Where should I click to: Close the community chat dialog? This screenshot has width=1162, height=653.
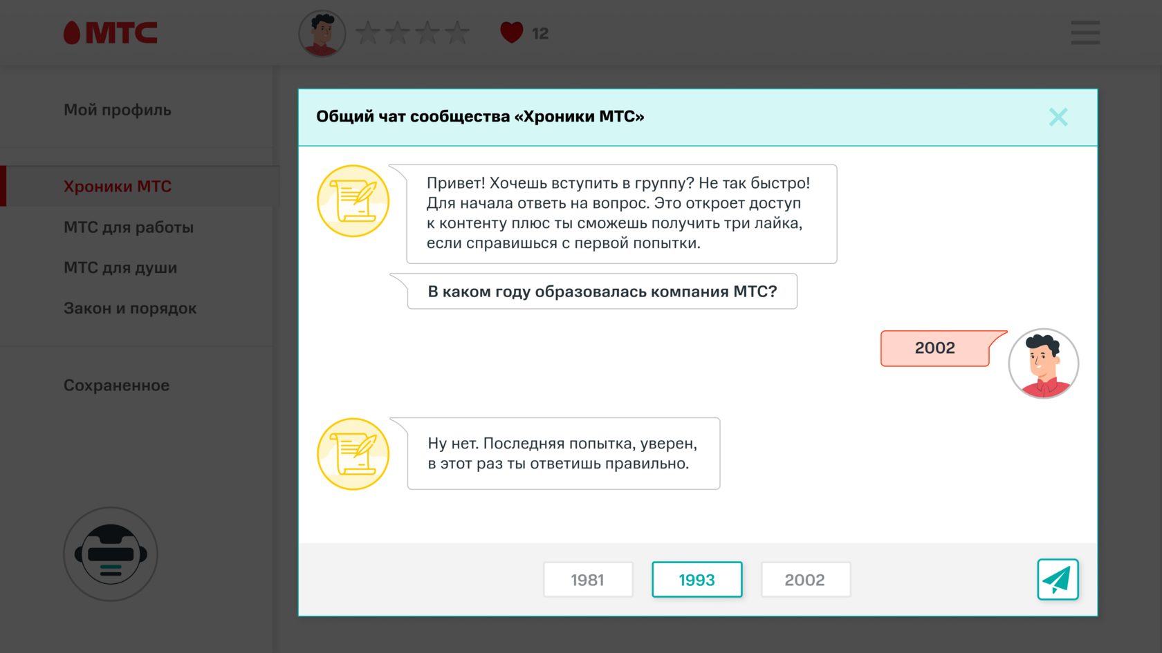(x=1058, y=117)
